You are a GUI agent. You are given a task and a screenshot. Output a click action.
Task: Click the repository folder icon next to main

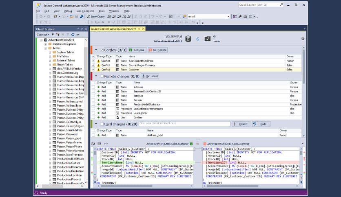point(208,39)
